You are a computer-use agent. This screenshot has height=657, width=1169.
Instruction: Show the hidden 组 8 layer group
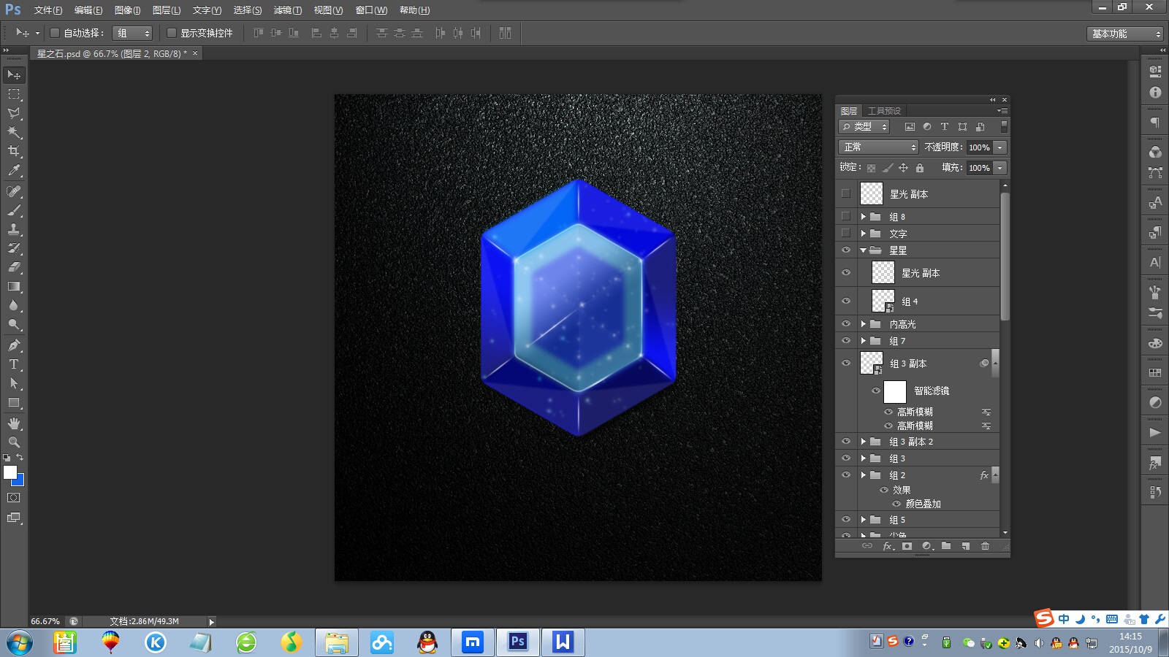[846, 216]
